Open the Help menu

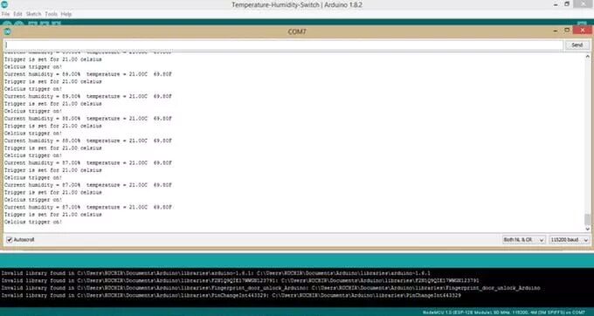[66, 14]
